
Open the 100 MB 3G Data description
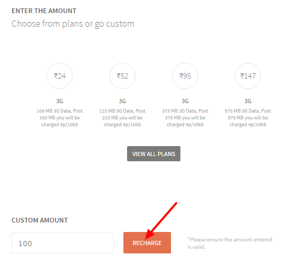(x=60, y=118)
